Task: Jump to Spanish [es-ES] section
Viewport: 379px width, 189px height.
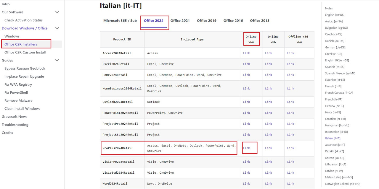Action: (x=335, y=67)
